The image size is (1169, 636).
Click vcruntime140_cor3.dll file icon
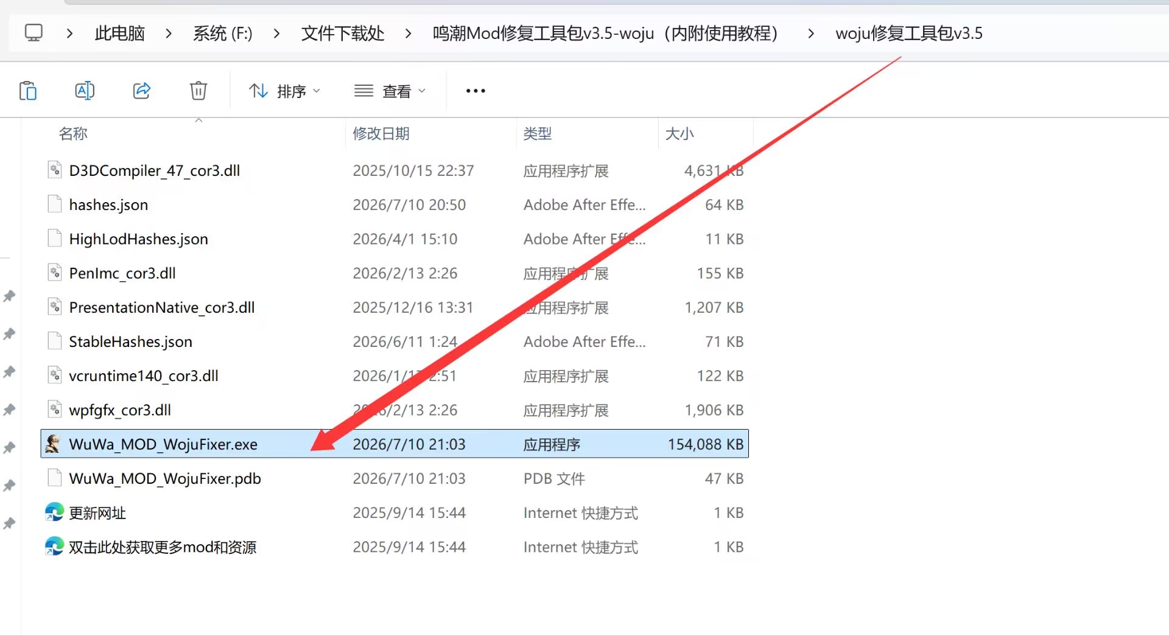pyautogui.click(x=55, y=374)
